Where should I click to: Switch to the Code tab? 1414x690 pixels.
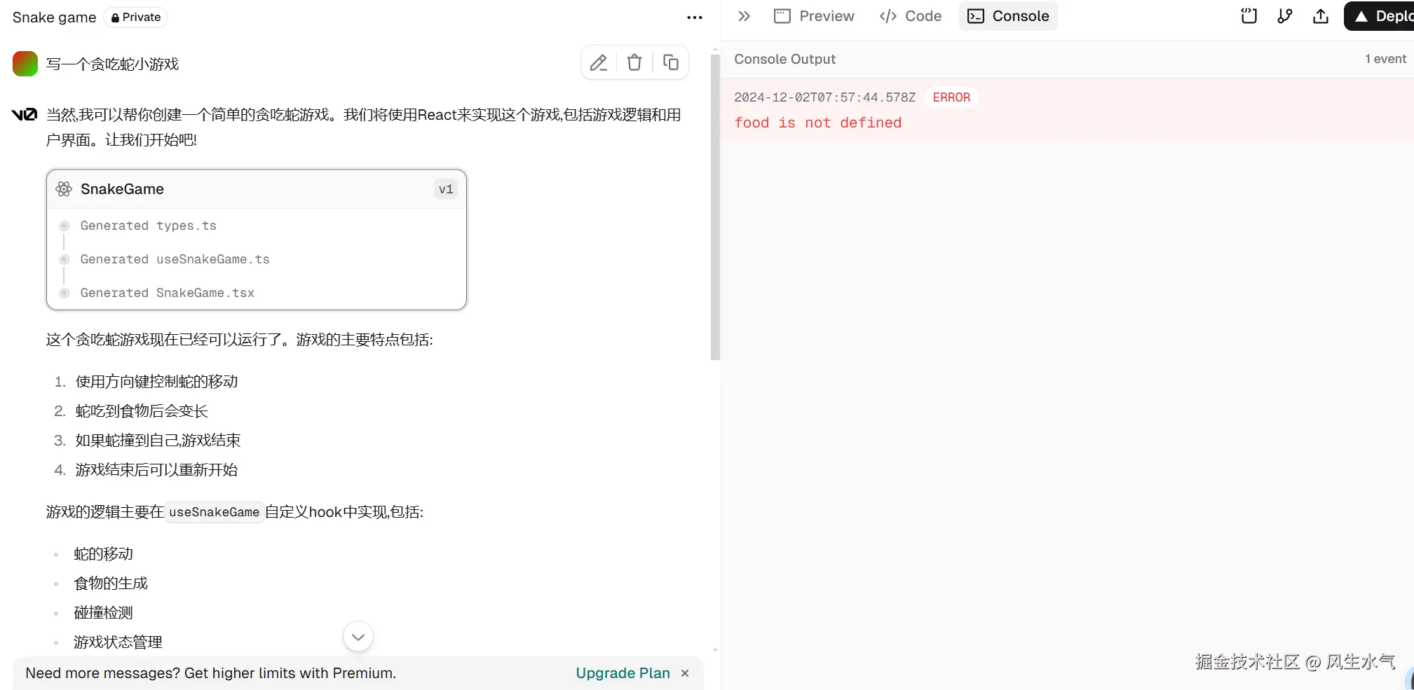pos(910,16)
